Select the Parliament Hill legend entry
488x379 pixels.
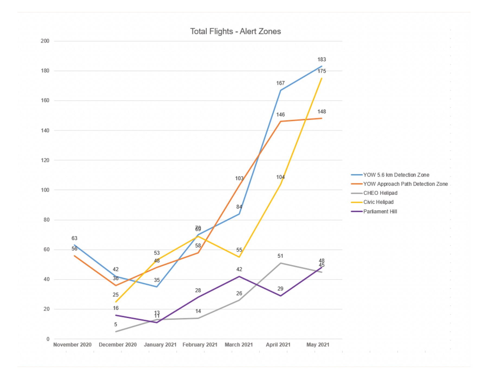[380, 211]
